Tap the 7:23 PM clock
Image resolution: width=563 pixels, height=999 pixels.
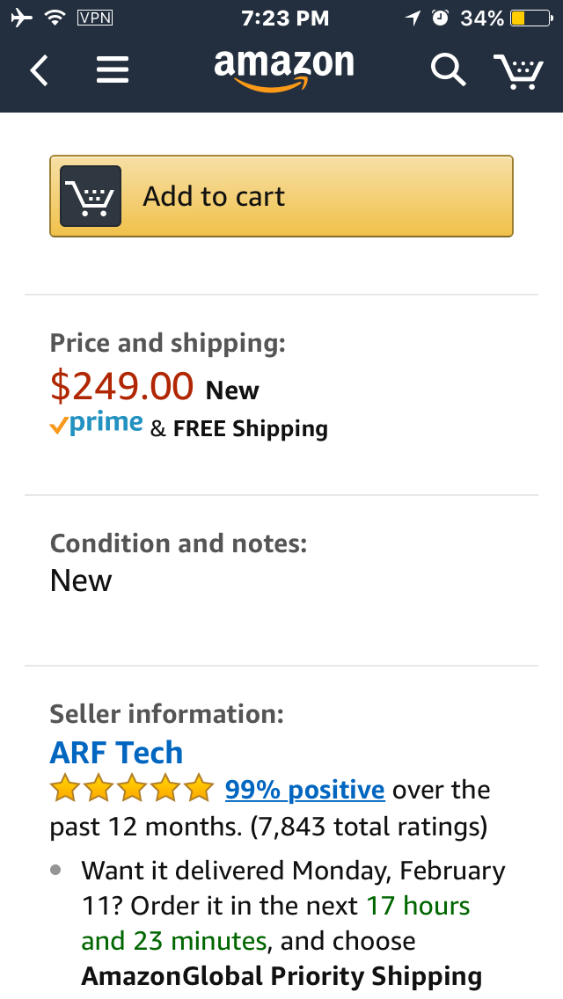pos(285,18)
